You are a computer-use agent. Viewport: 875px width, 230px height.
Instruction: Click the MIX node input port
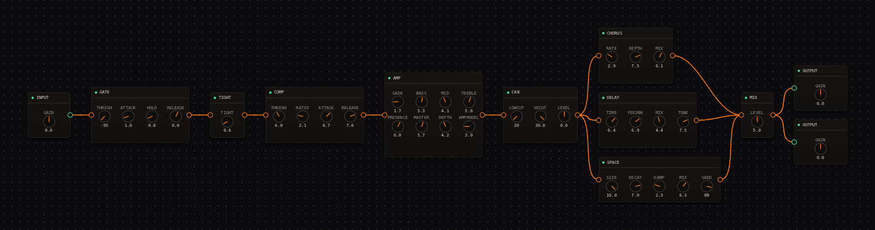point(741,115)
